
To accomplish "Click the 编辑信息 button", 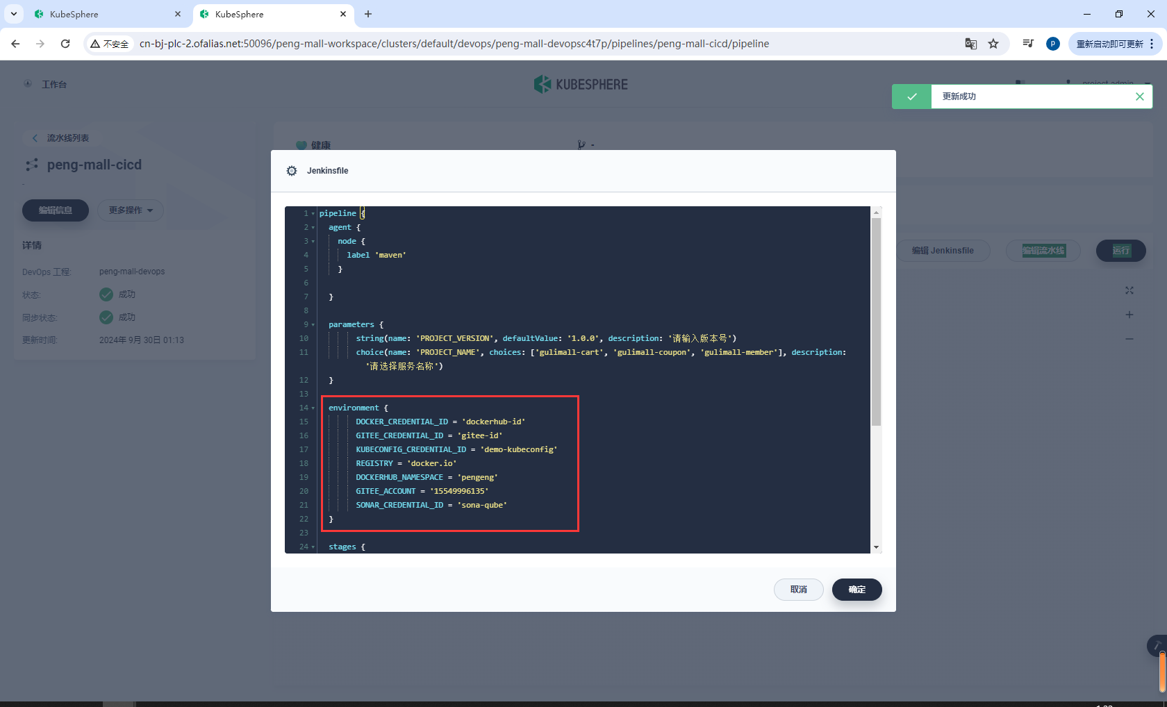I will [56, 210].
